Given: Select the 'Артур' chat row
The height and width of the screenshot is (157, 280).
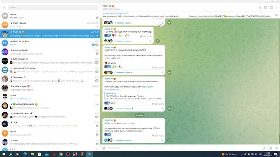Looking at the screenshot, I should pyautogui.click(x=50, y=133).
